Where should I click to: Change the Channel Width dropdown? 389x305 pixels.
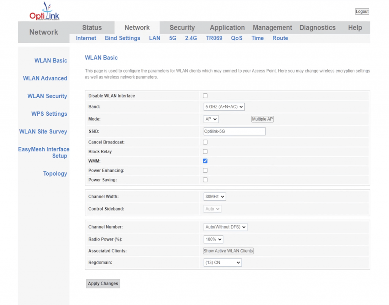pos(215,197)
